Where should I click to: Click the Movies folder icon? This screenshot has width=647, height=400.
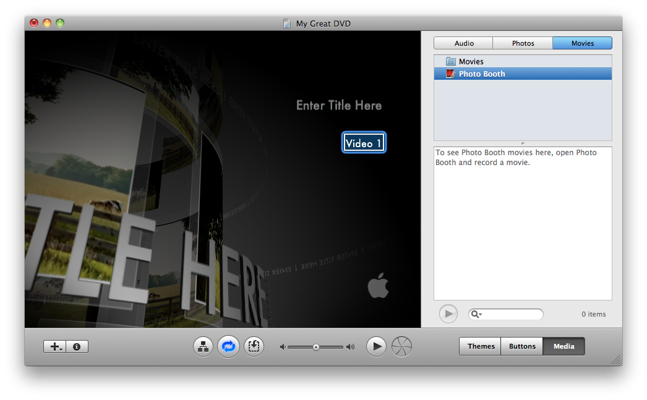(x=450, y=61)
